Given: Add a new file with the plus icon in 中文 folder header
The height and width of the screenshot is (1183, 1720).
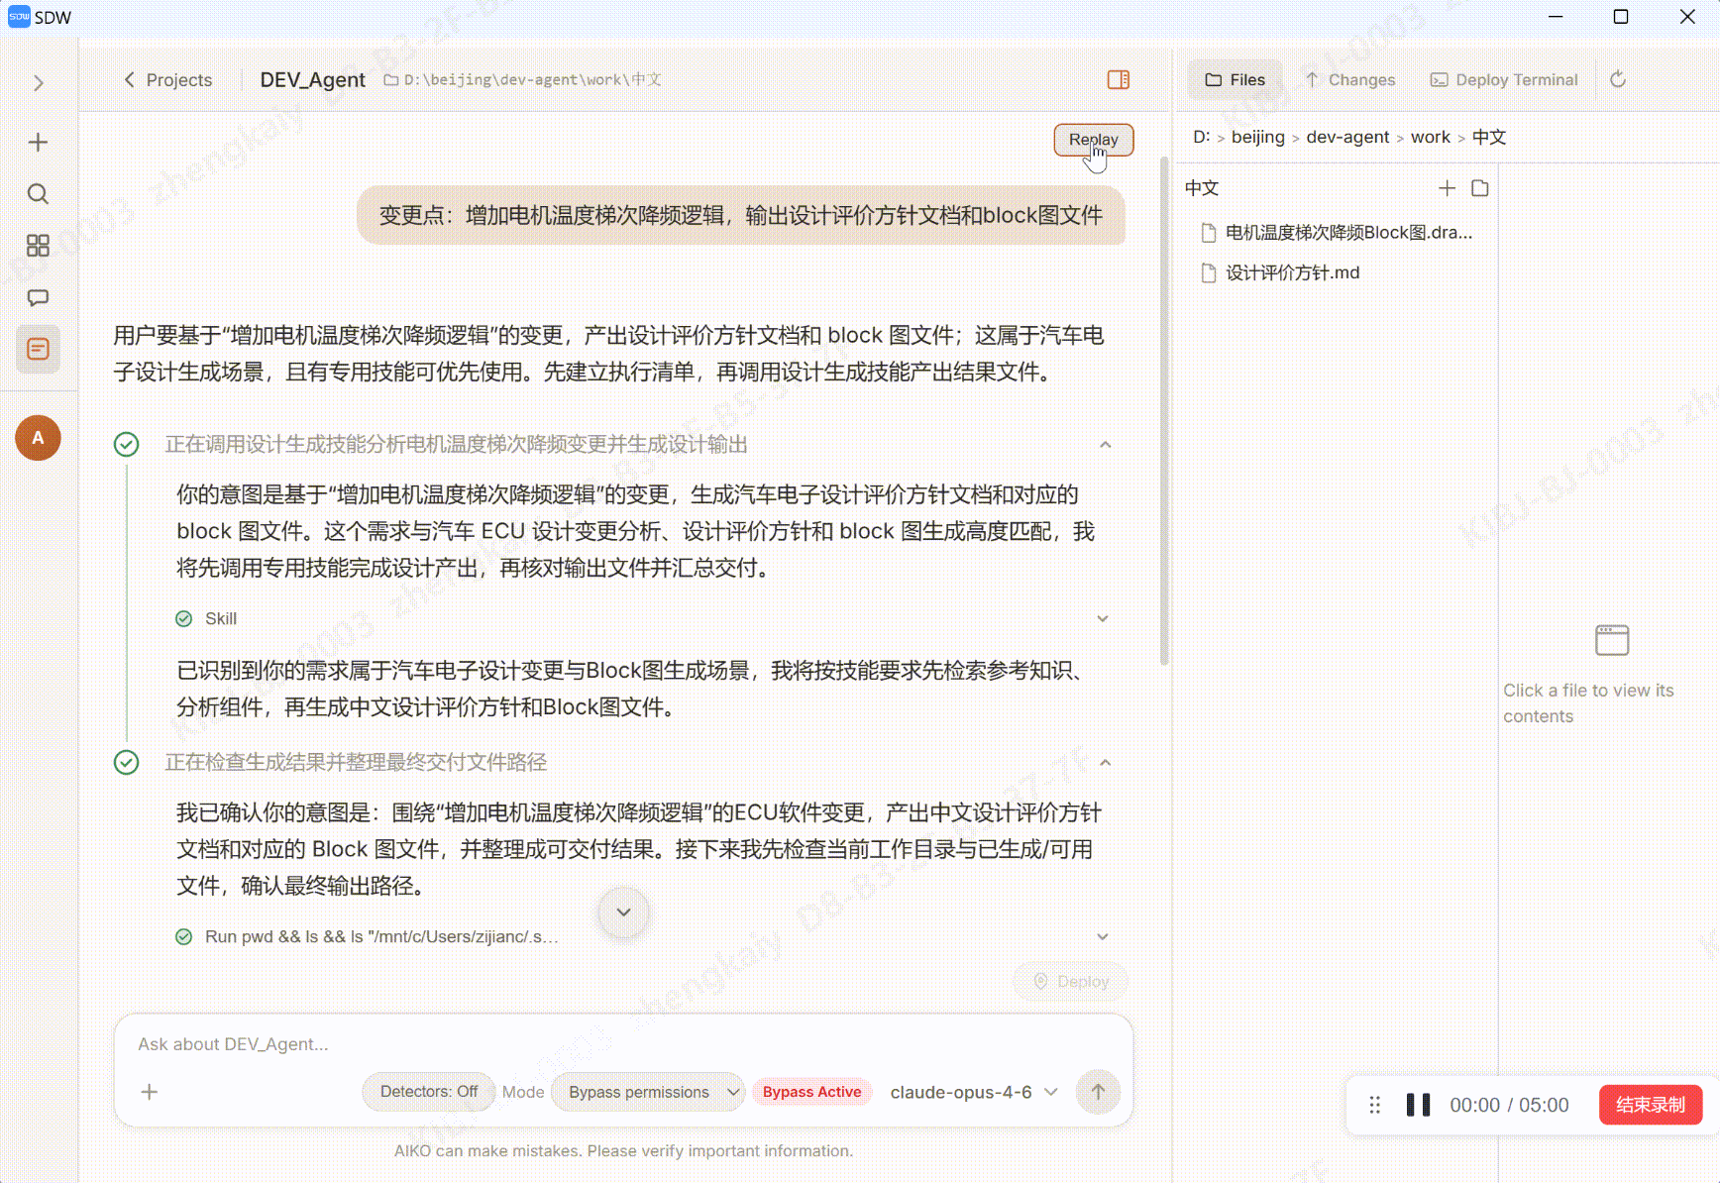Looking at the screenshot, I should point(1447,188).
